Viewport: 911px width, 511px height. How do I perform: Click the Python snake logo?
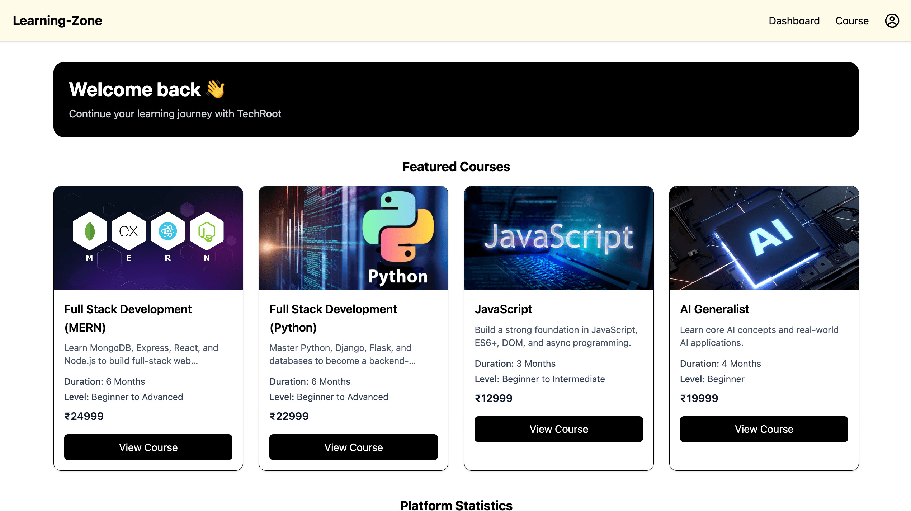pos(398,227)
